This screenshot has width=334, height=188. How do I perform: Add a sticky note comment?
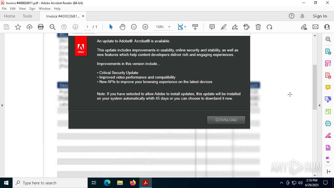[212, 27]
